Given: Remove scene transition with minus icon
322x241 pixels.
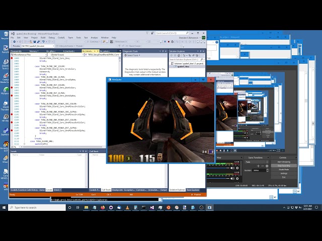Looking at the screenshot, I should 263,166.
